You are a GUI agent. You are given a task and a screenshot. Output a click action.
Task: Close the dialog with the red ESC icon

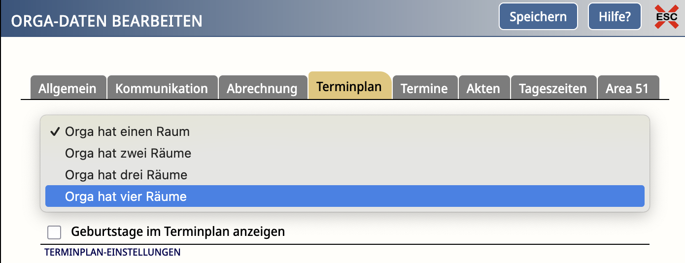pyautogui.click(x=666, y=17)
